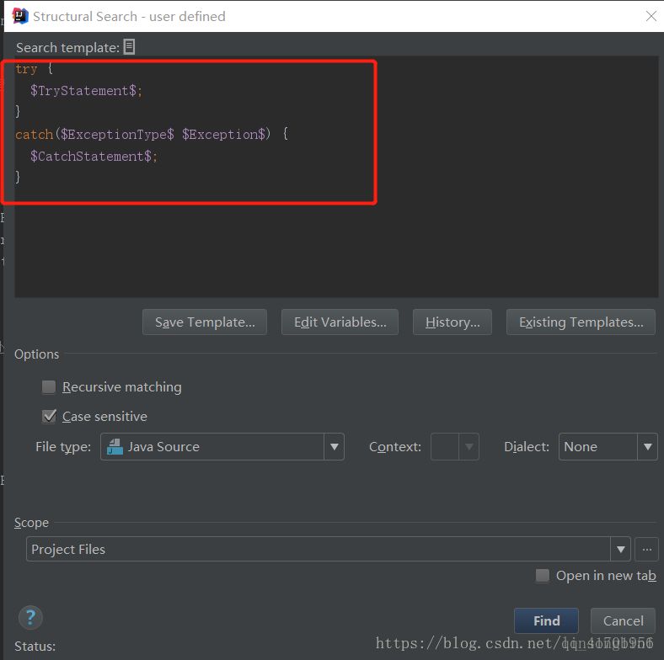Click the Java Source file type icon
This screenshot has width=664, height=660.
pos(115,447)
